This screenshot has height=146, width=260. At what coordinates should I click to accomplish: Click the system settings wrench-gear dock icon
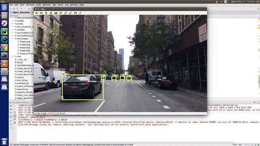(4, 24)
